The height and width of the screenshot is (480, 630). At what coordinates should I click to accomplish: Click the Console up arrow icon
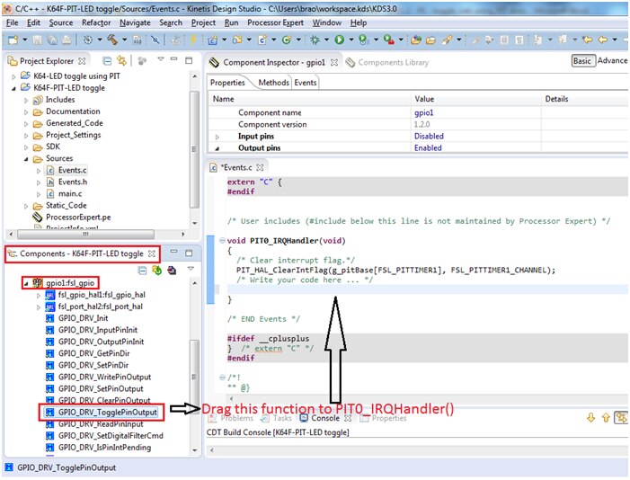[606, 418]
